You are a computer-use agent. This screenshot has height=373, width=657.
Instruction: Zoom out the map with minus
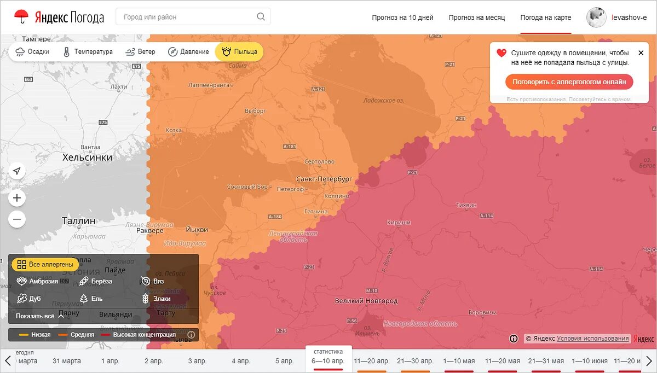tap(17, 220)
